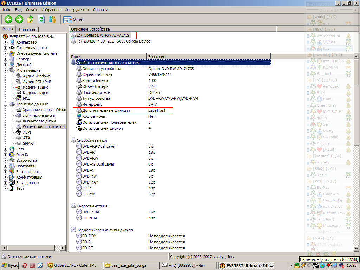The image size is (360, 270).
Task: Click the База данных icon in tree
Action: click(12, 183)
